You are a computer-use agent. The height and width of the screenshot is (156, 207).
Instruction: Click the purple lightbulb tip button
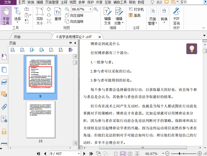click(x=192, y=49)
